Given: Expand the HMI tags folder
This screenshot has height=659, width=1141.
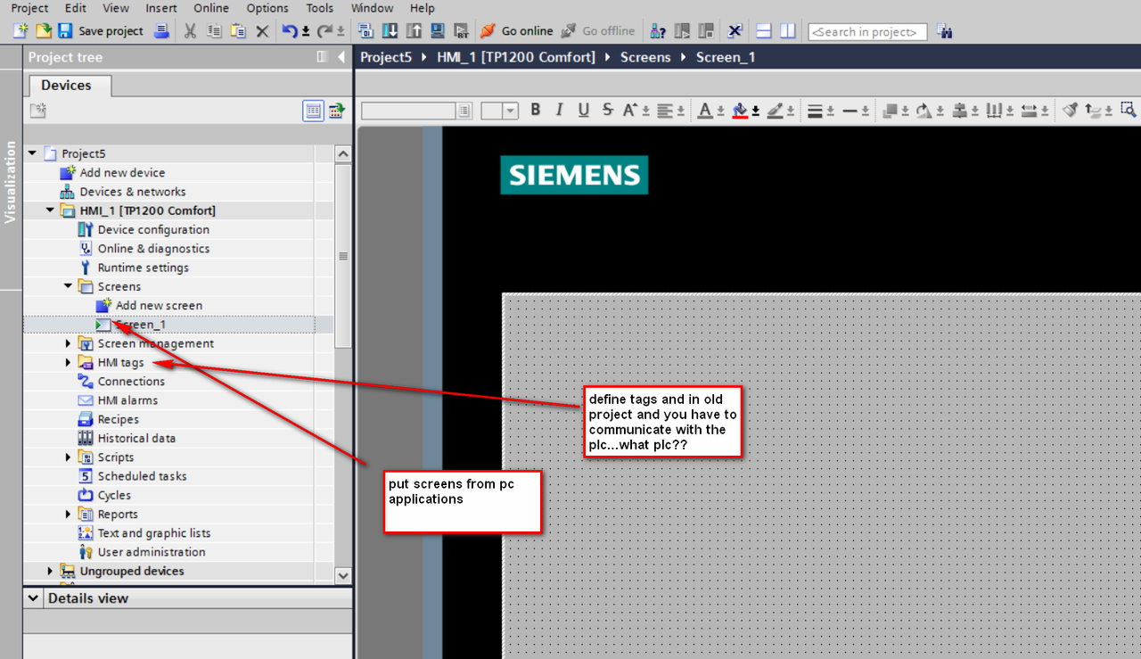Looking at the screenshot, I should (x=69, y=362).
